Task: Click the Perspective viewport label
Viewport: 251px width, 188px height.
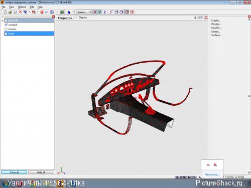Action: click(x=65, y=18)
